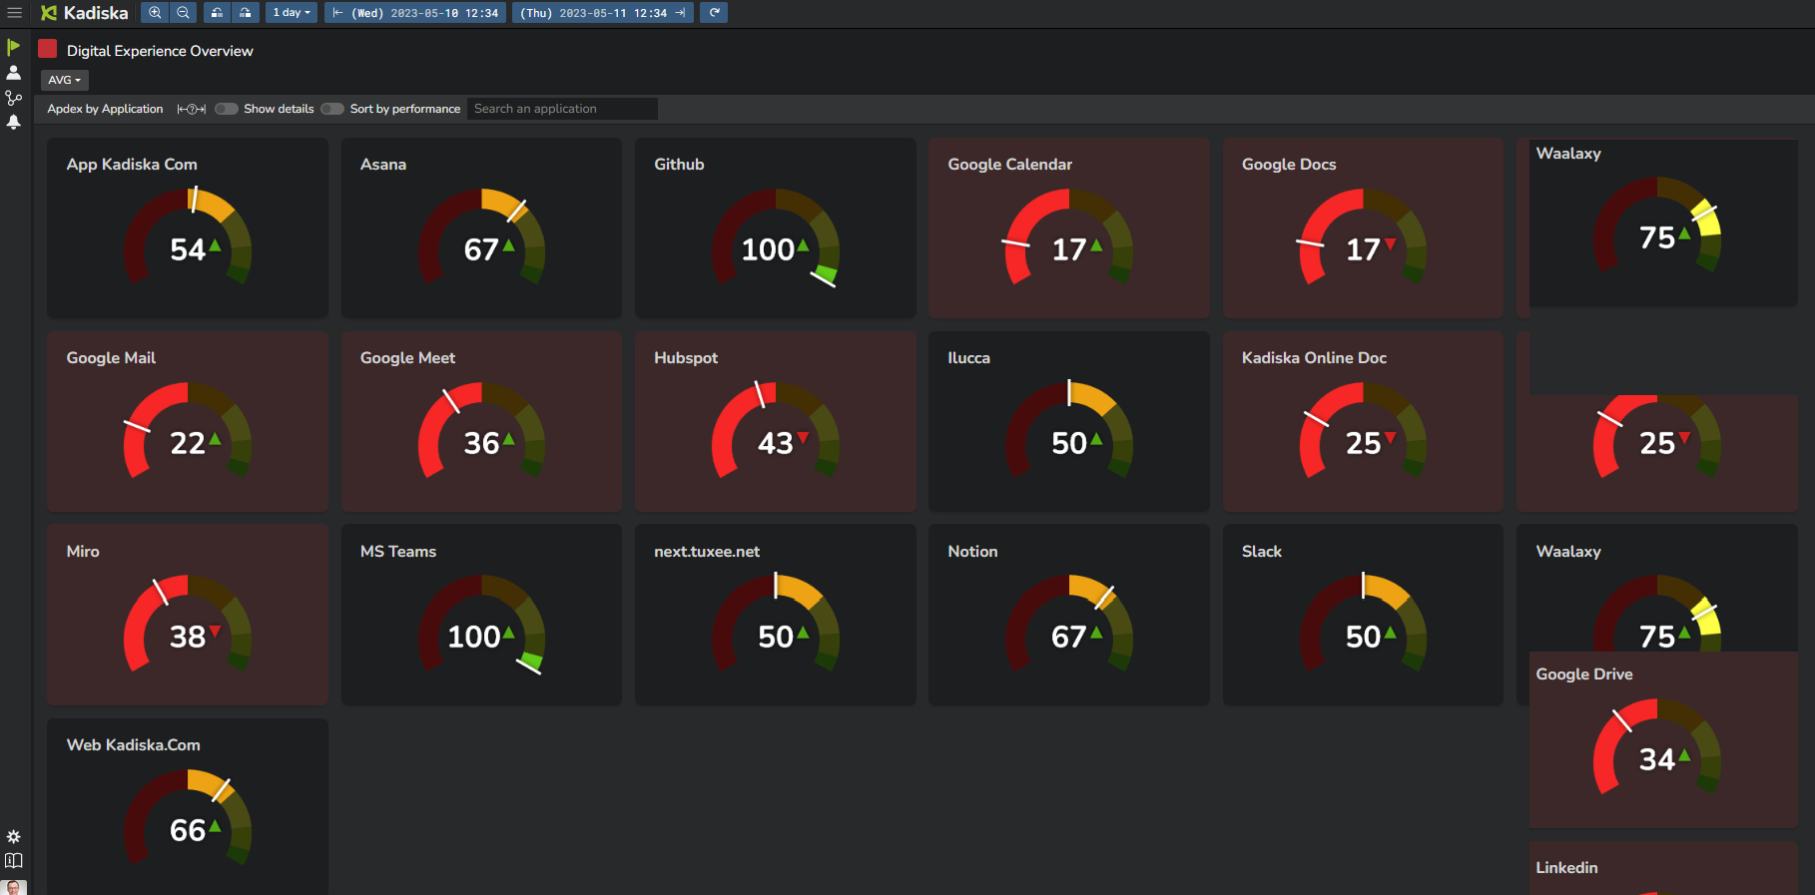Open the 1 day range dropdown
This screenshot has height=895, width=1815.
[x=292, y=13]
